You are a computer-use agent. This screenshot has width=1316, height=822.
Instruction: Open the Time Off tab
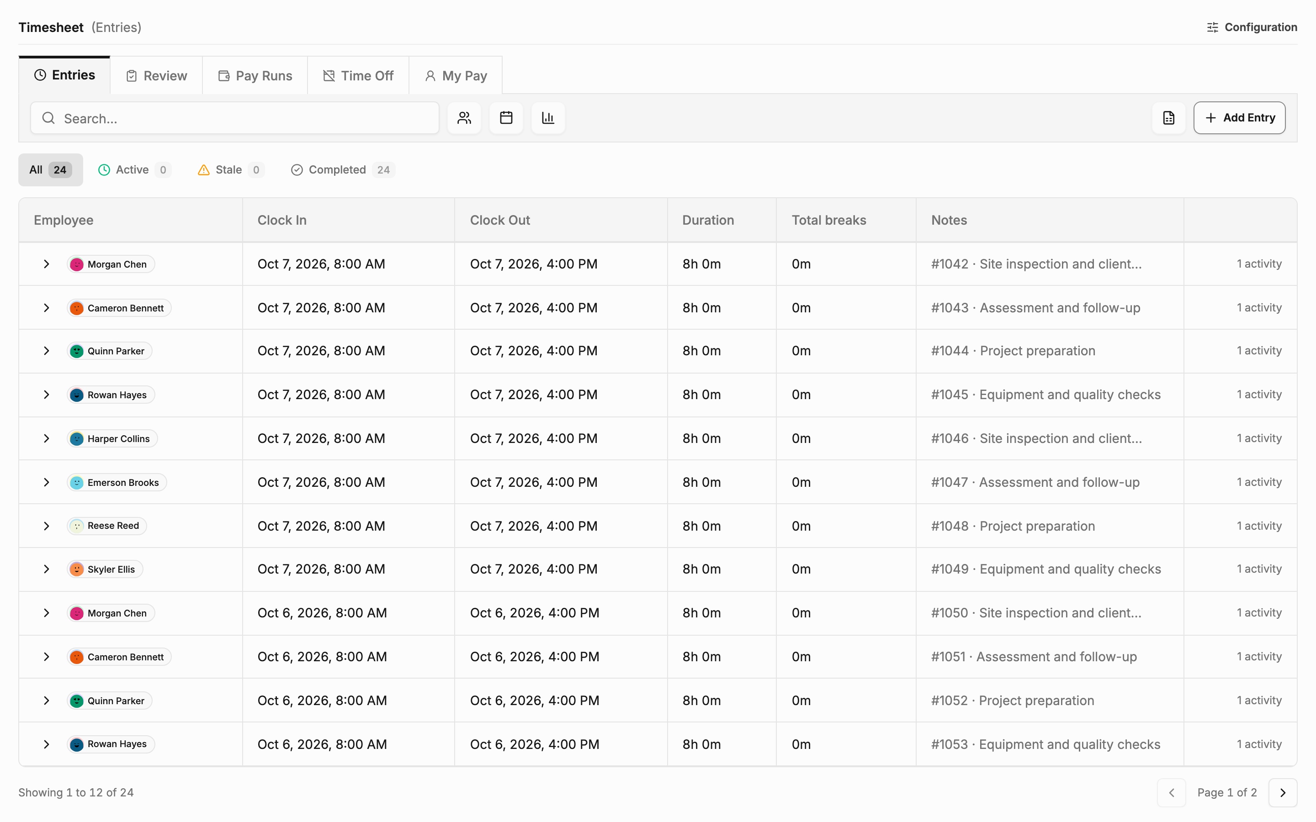click(358, 75)
